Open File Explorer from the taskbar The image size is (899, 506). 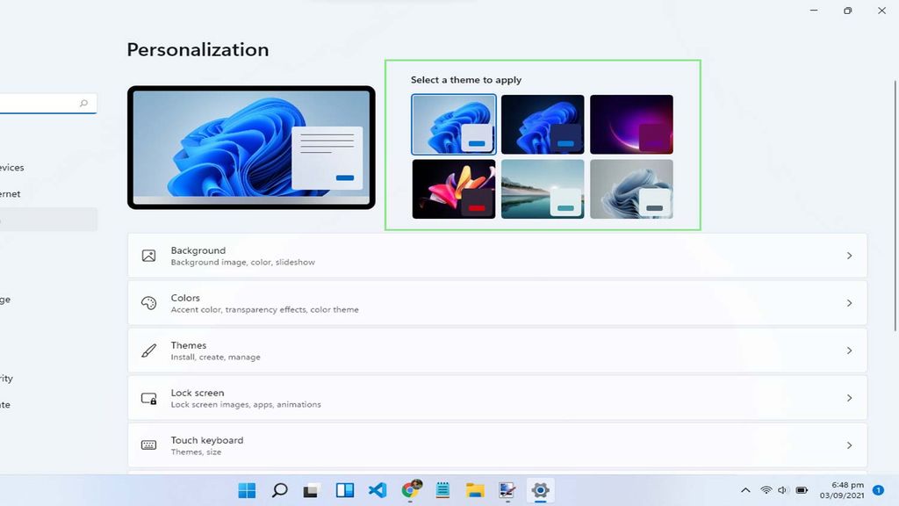(475, 490)
